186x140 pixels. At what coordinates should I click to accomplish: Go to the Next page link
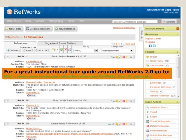(x=127, y=44)
